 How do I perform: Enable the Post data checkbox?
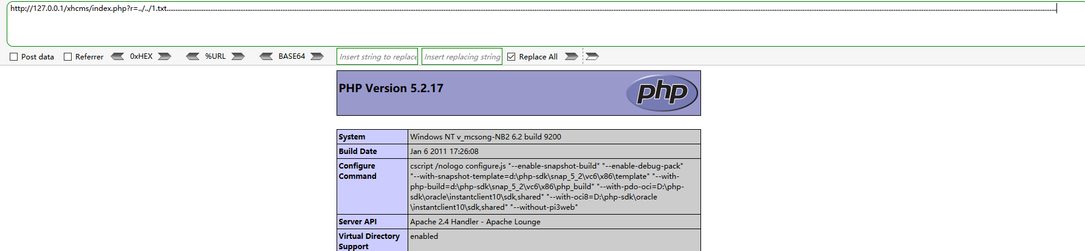coord(13,57)
